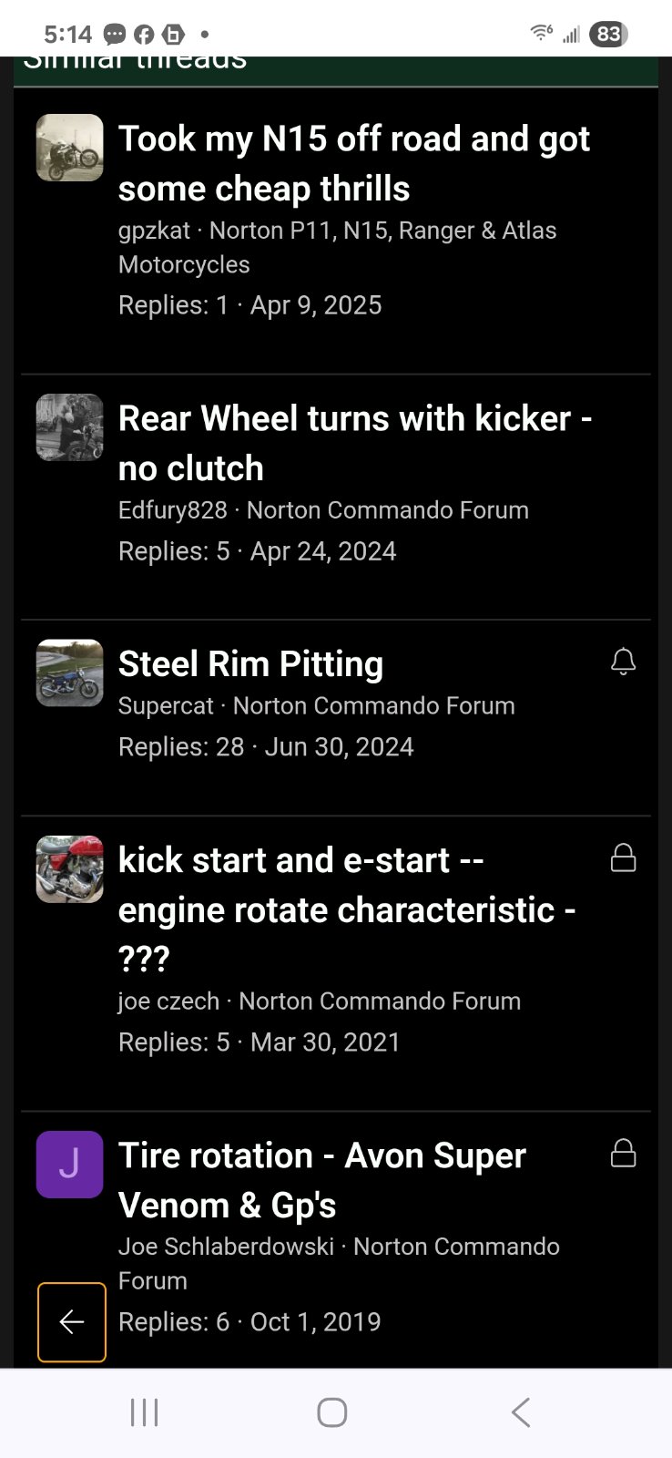Open "Tire rotation - Avon Super Venom" thread
The height and width of the screenshot is (1458, 672).
[321, 1180]
